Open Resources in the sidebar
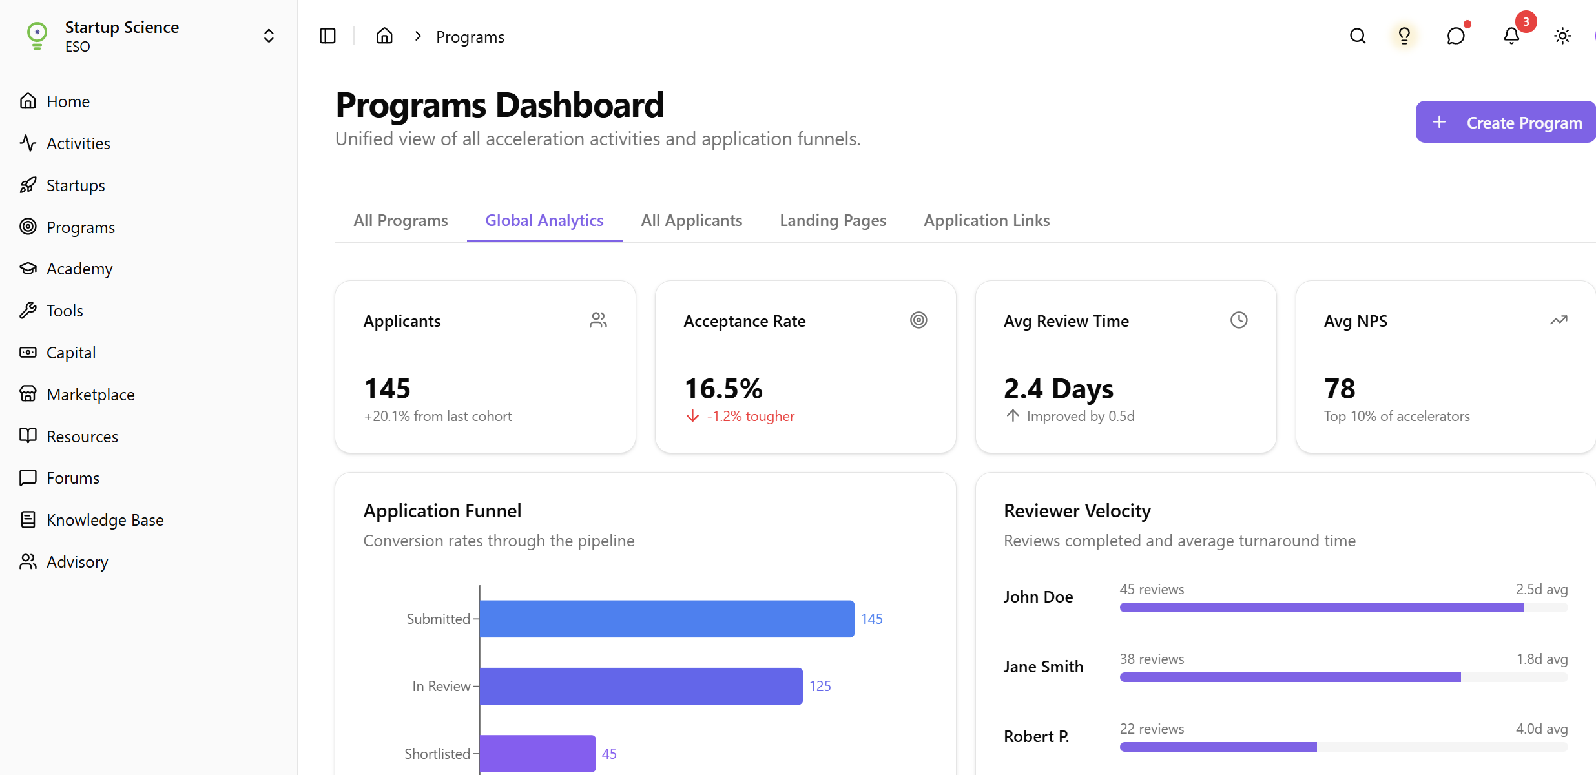Screen dimensions: 1596x775 69,437
